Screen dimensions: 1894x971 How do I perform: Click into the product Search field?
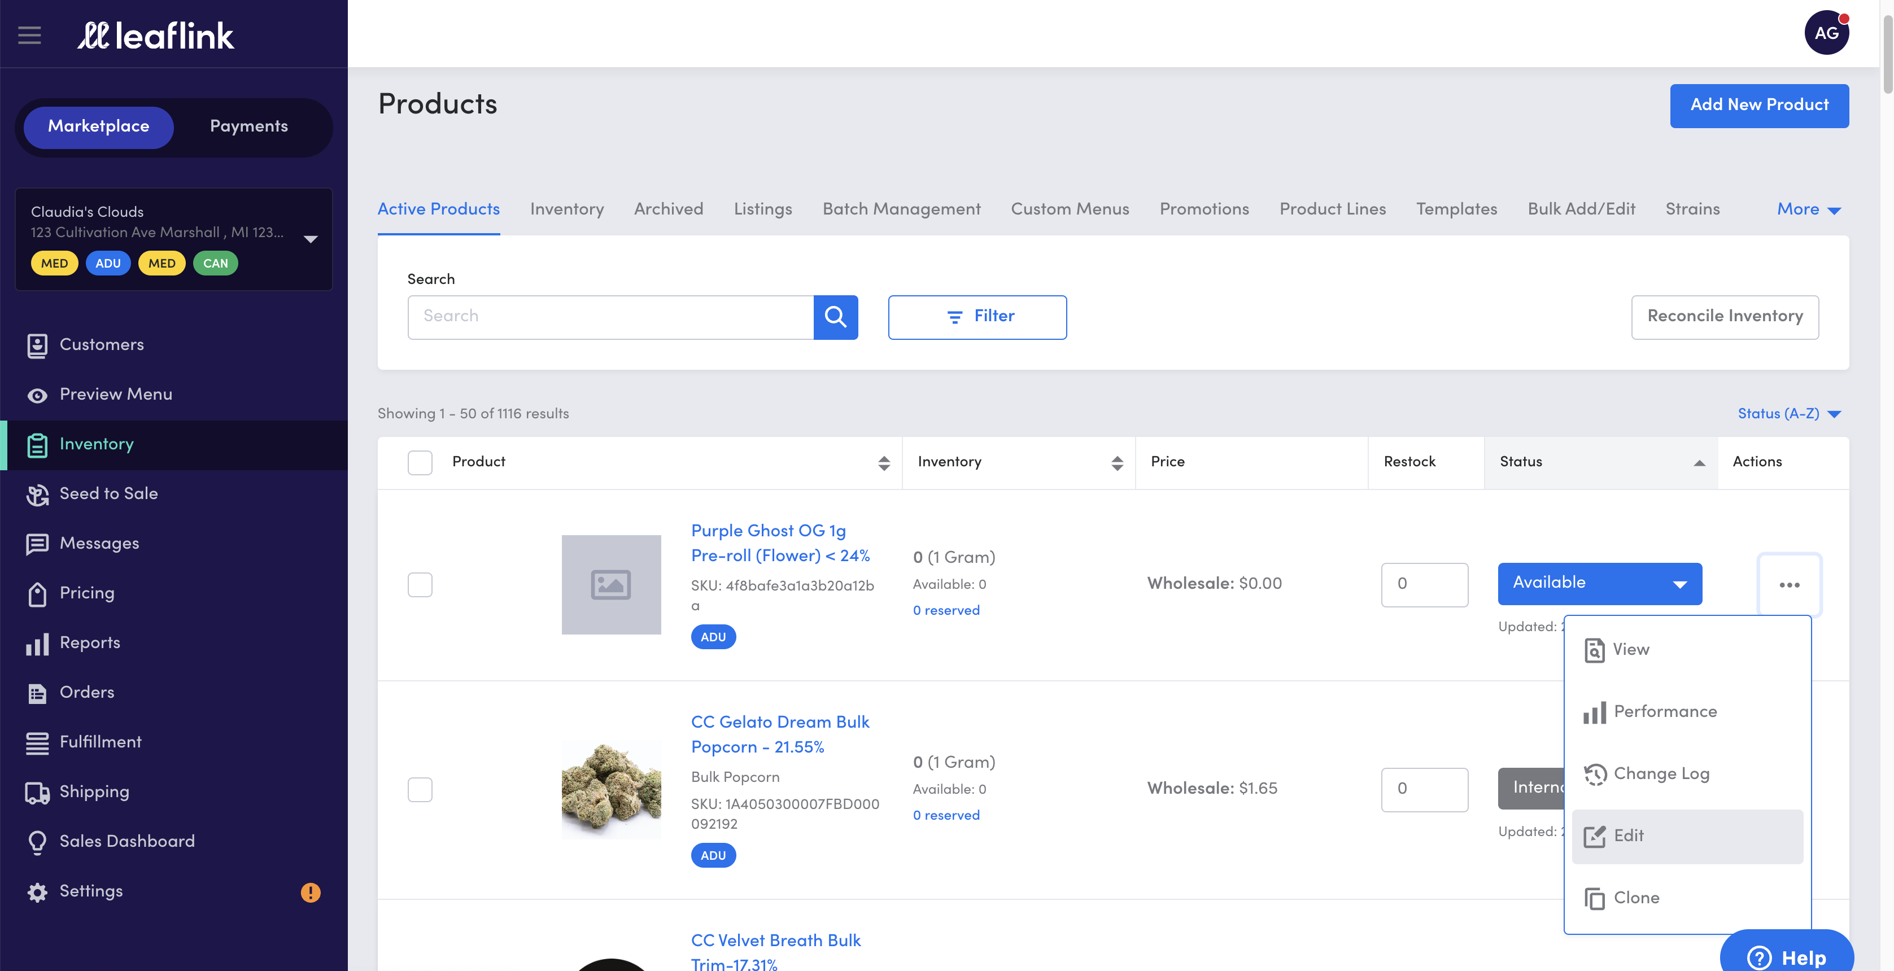tap(610, 317)
